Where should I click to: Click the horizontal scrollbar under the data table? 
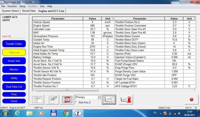(72, 90)
